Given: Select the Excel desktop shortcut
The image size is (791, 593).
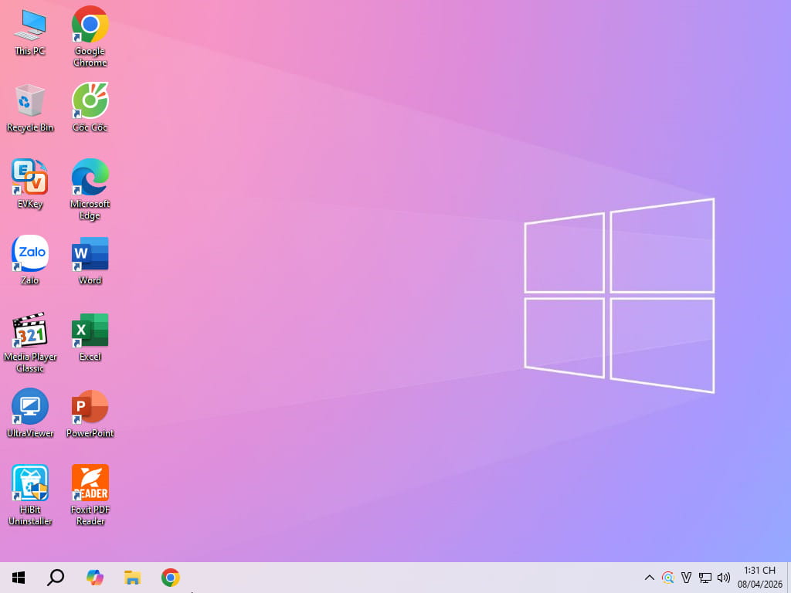Looking at the screenshot, I should tap(90, 337).
